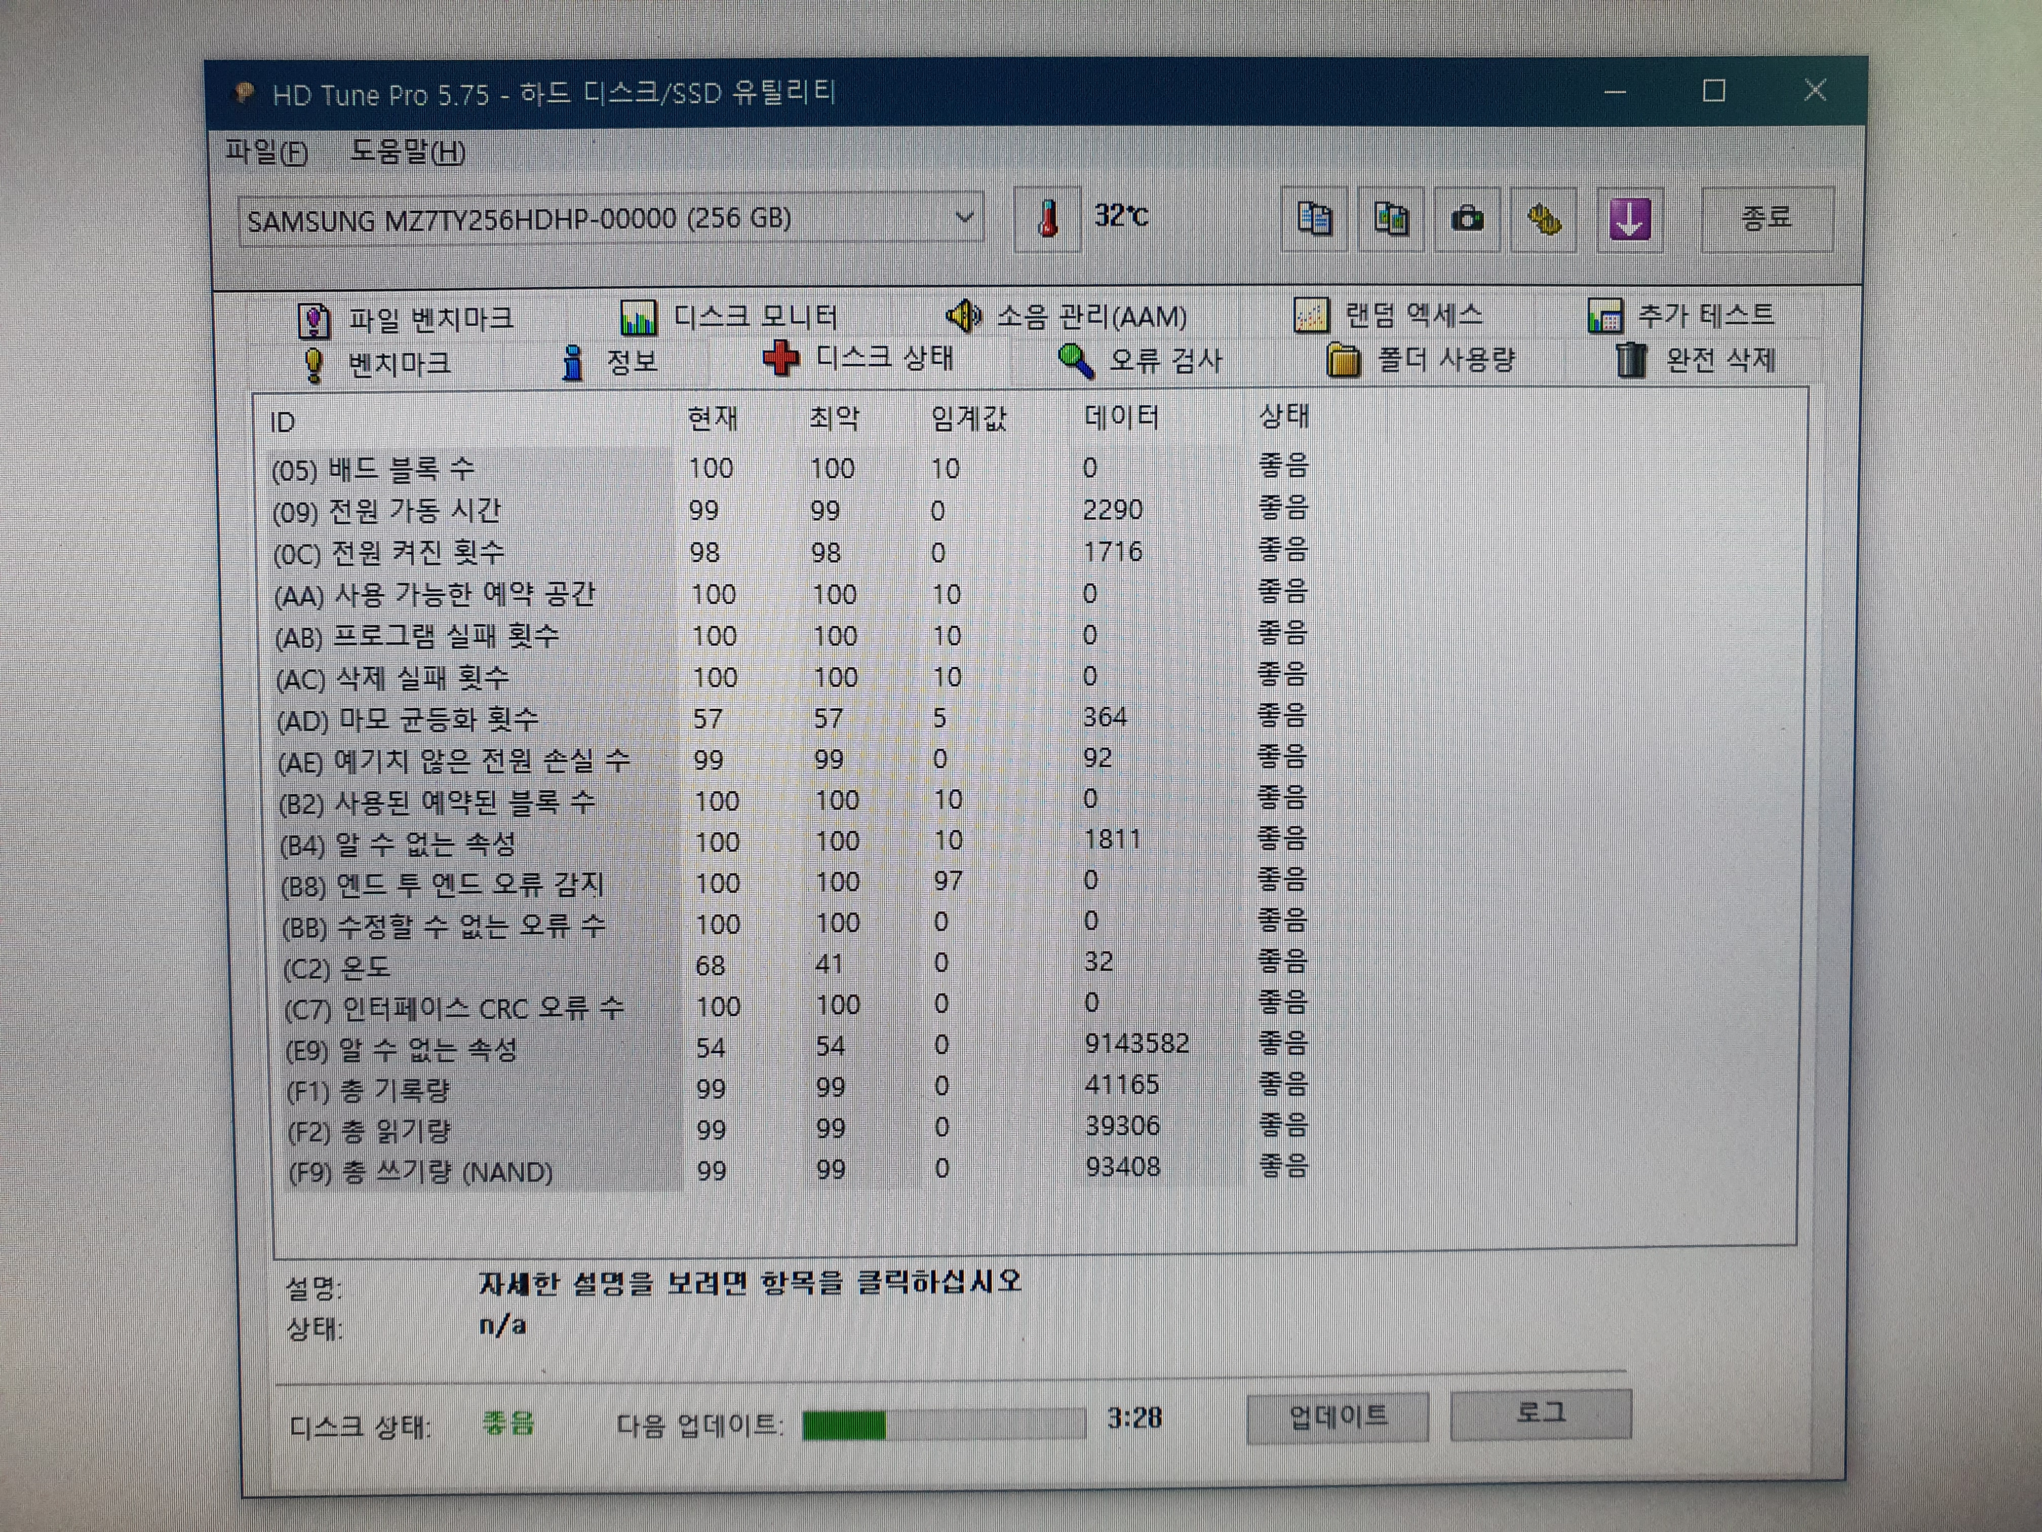Viewport: 2042px width, 1532px height.
Task: Select the (B8) 엔드 투 엔드 오류 감지 row
Action: [x=796, y=883]
